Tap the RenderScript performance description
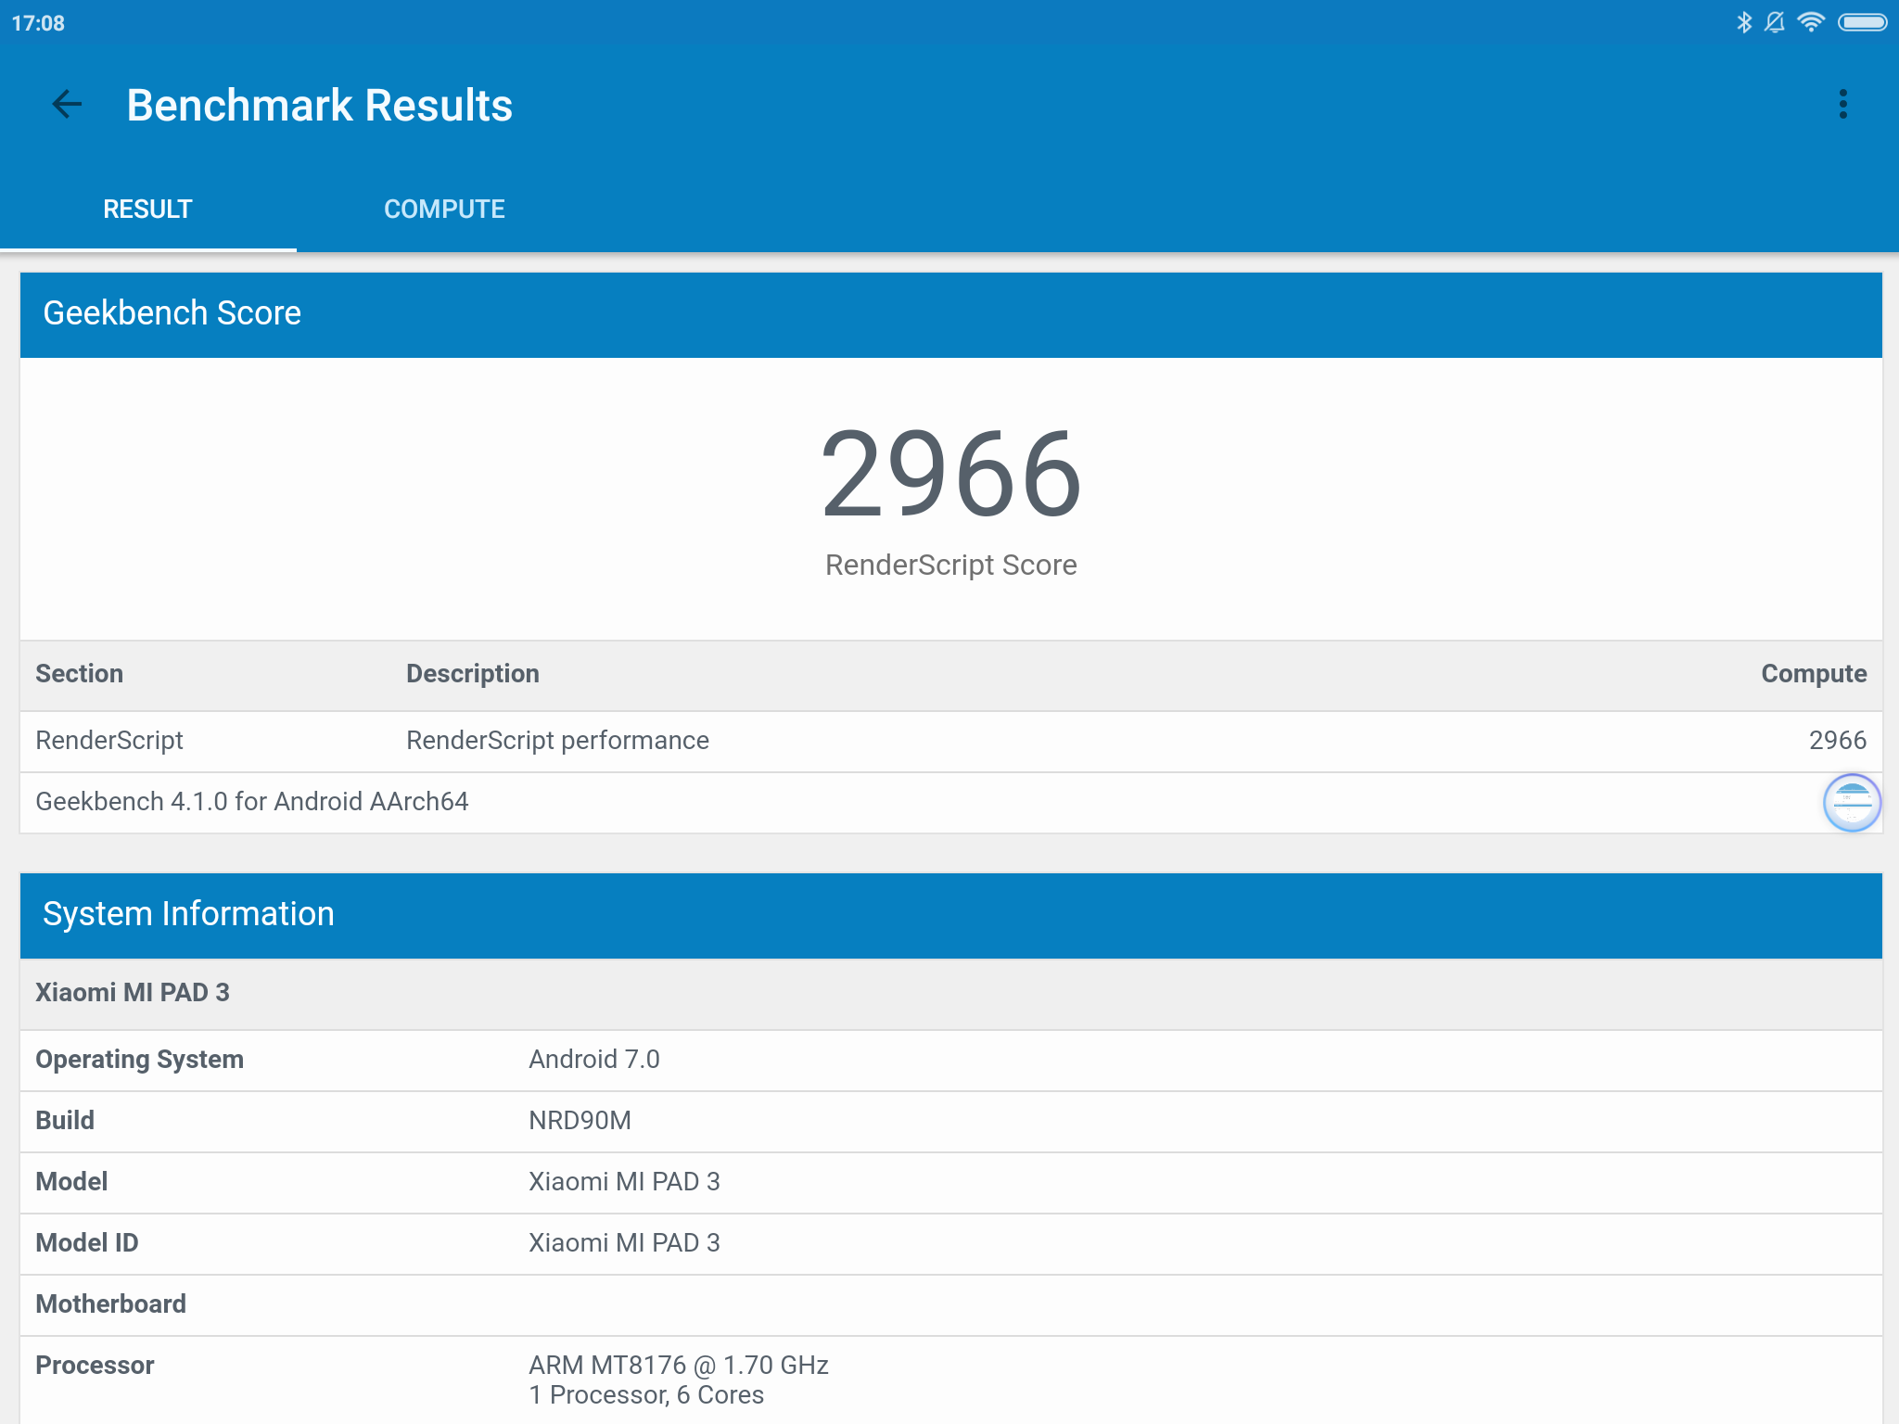 557,741
